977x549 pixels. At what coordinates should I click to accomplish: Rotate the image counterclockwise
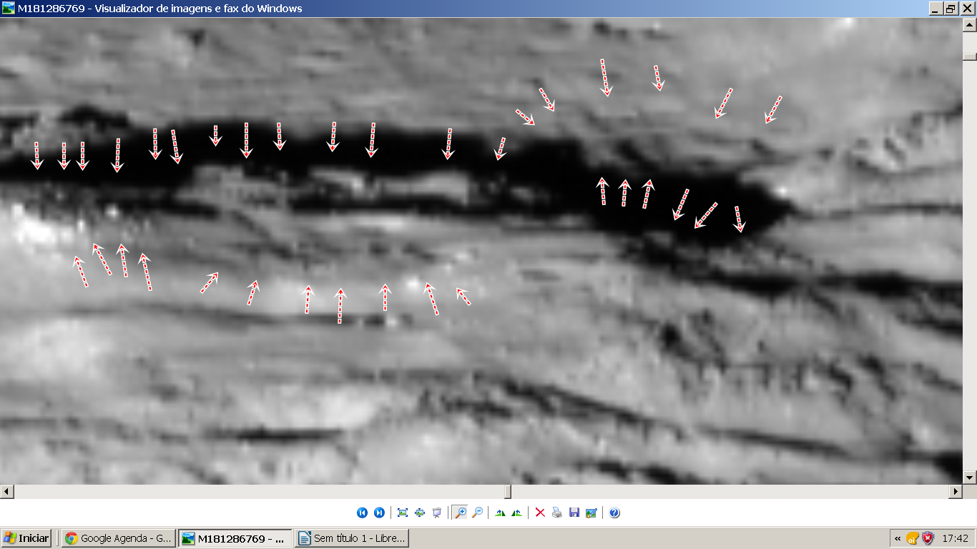[517, 513]
